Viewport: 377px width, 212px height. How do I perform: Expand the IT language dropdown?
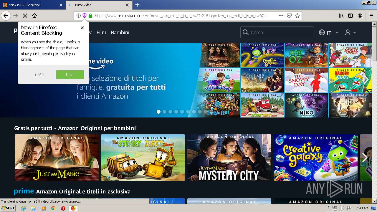328,33
